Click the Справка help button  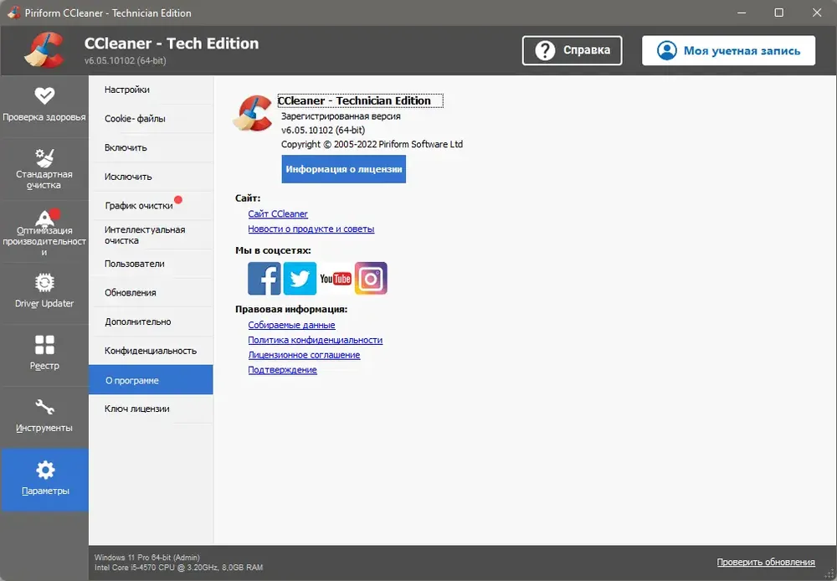tap(573, 50)
